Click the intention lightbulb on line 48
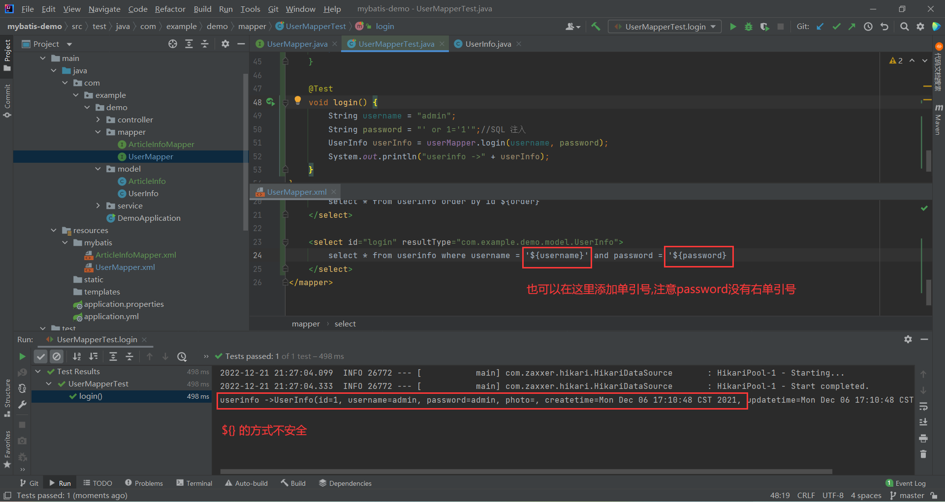This screenshot has height=502, width=945. pyautogui.click(x=298, y=100)
